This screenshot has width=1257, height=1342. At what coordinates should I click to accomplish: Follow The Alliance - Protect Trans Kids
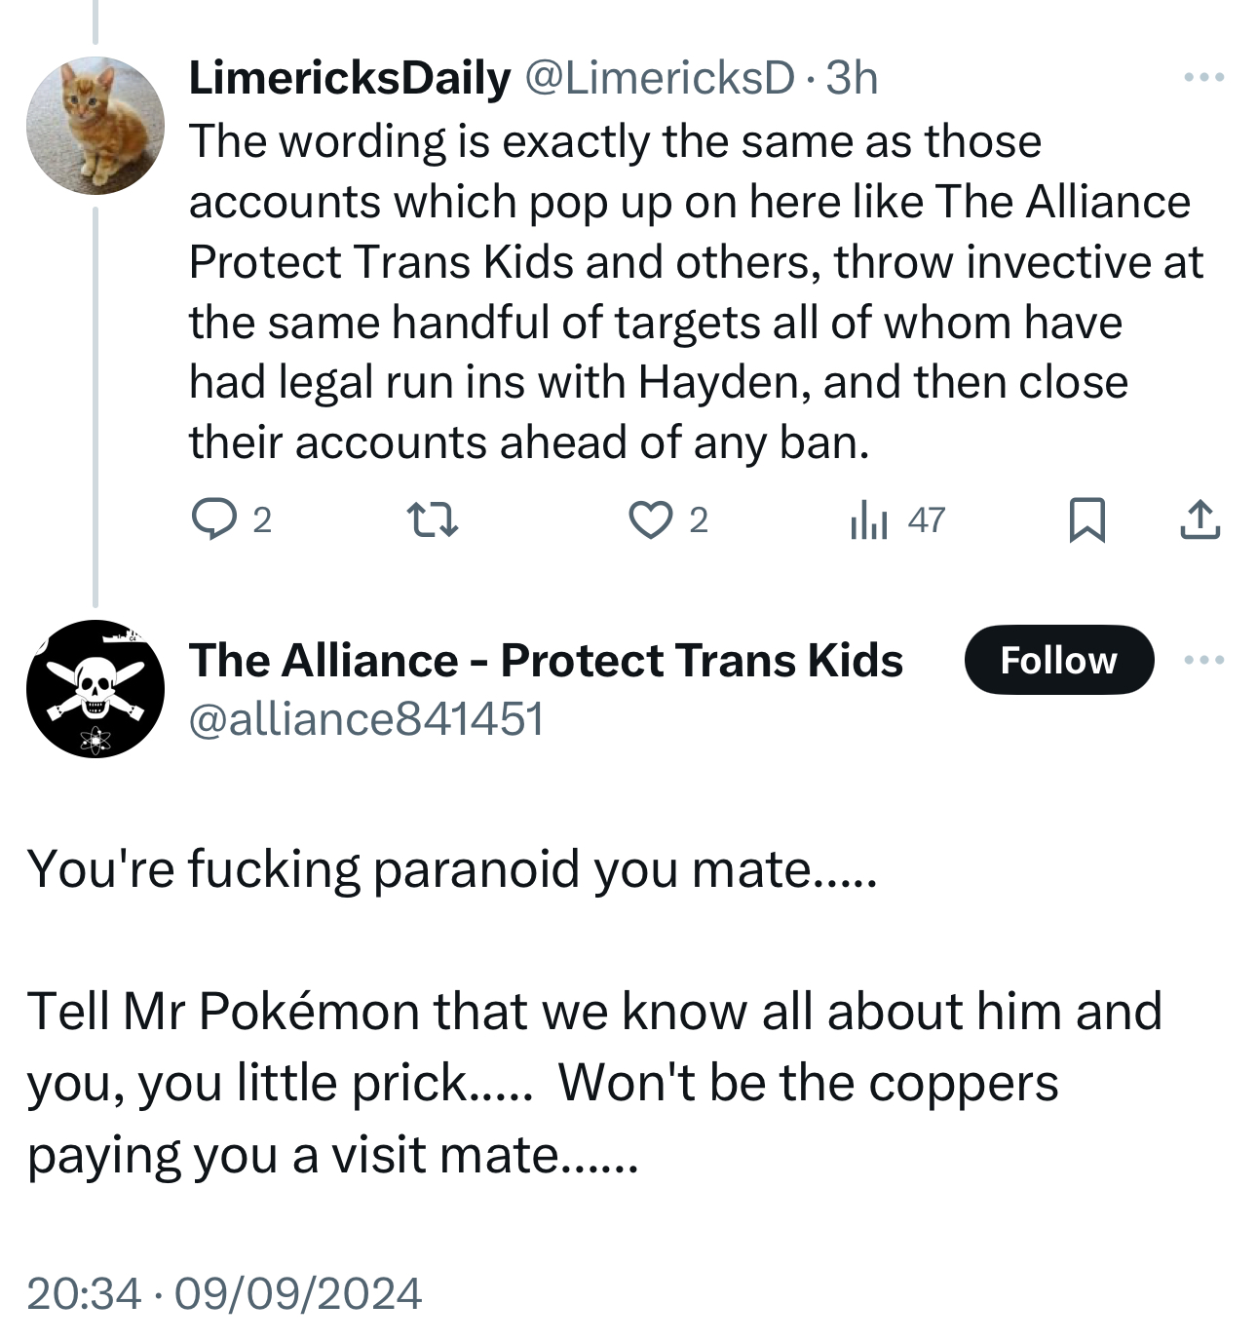tap(1058, 660)
